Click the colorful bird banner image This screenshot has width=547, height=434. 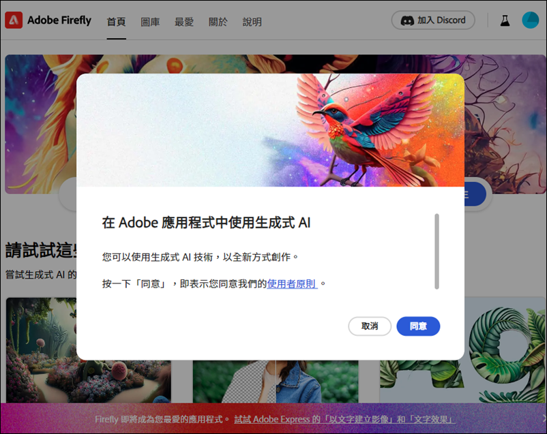coord(270,130)
